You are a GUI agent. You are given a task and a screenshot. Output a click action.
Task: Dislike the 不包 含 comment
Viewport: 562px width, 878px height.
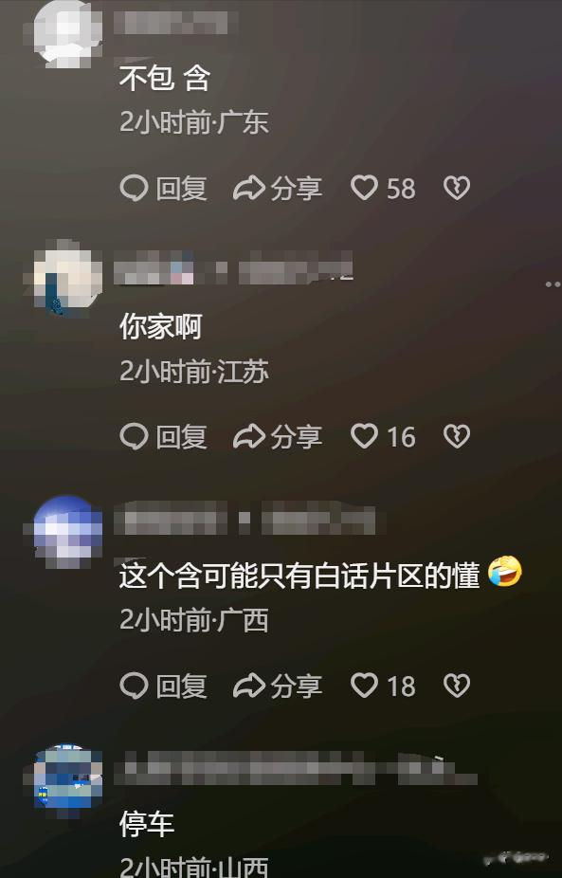point(457,188)
